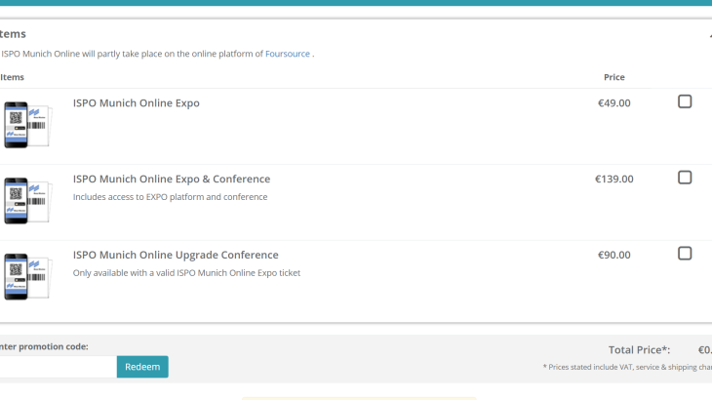Screen dimensions: 712x400
Task: Select 'ISPO Munich Online Upgrade Conference' title
Action: click(176, 255)
